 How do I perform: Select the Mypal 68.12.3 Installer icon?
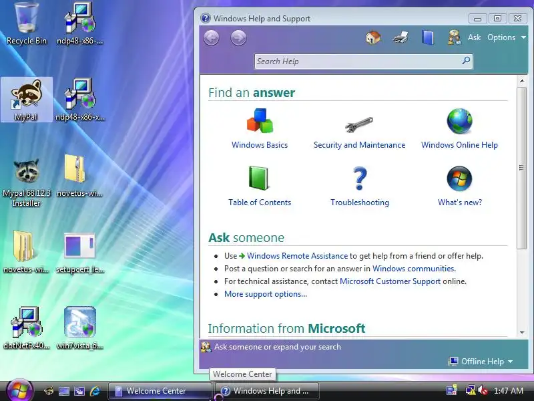pyautogui.click(x=27, y=182)
